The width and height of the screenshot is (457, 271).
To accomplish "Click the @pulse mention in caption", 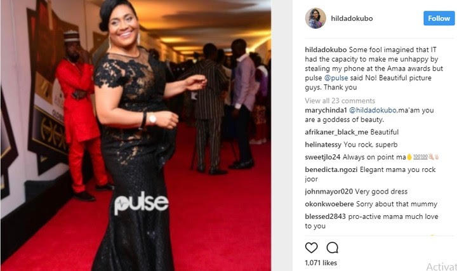I will coord(336,78).
